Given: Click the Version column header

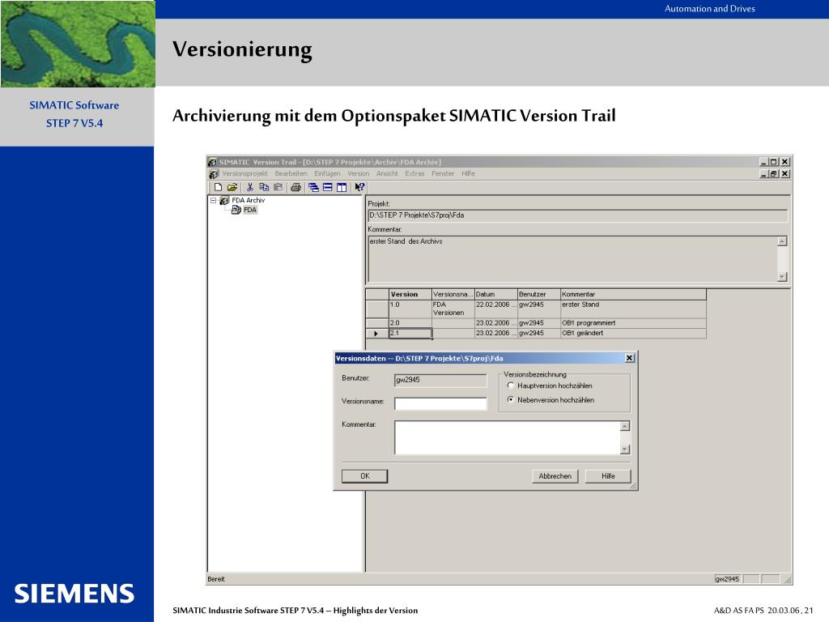Looking at the screenshot, I should point(410,294).
